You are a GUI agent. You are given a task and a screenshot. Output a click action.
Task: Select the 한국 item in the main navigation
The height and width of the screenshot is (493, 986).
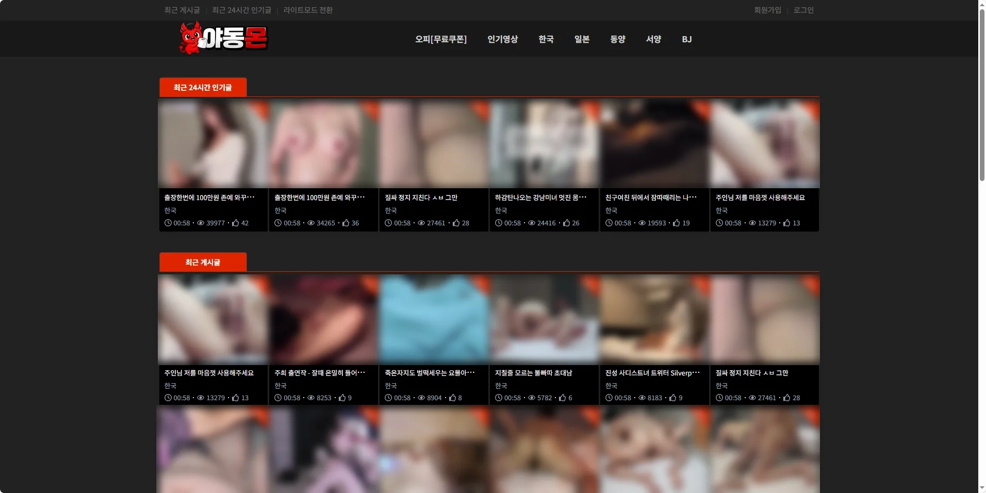click(546, 39)
